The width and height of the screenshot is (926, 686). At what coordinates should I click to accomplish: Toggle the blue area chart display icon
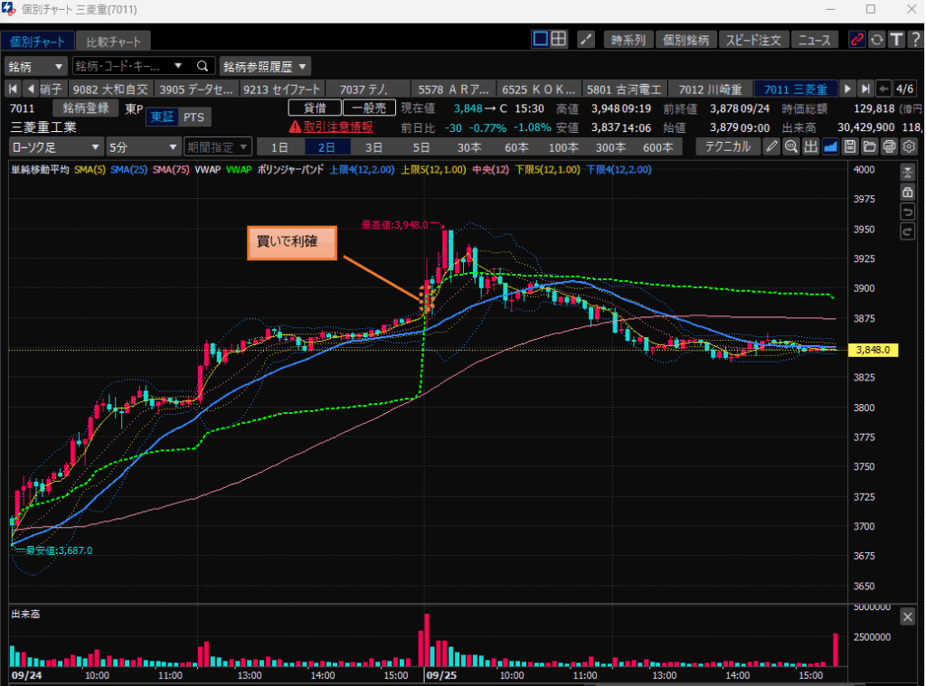click(x=830, y=147)
